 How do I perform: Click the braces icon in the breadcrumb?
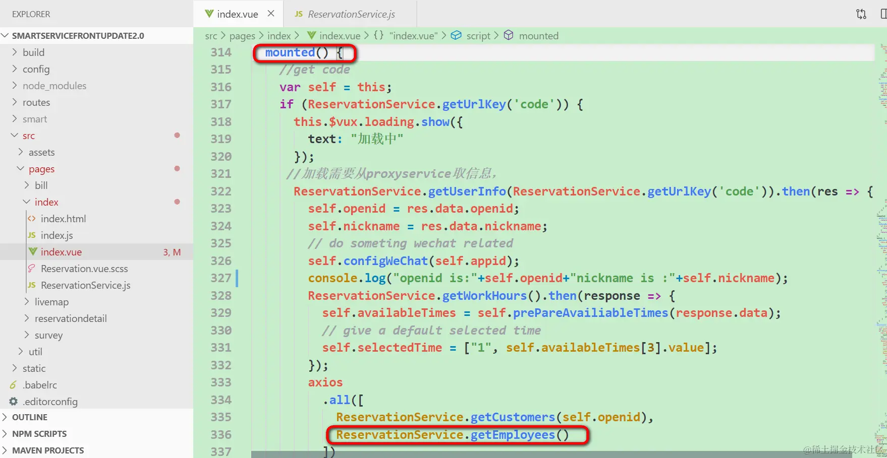click(378, 35)
